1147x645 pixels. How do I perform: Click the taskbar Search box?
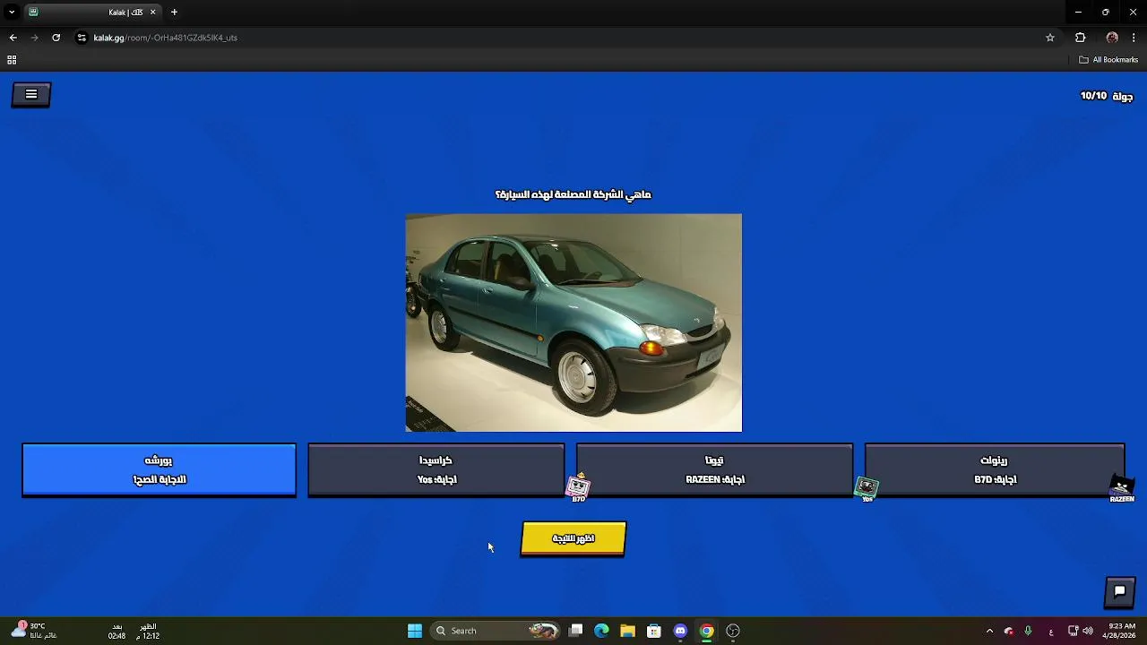495,631
